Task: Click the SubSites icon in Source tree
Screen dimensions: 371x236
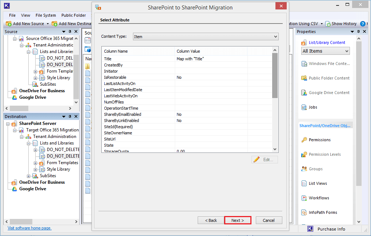Action: (35, 85)
